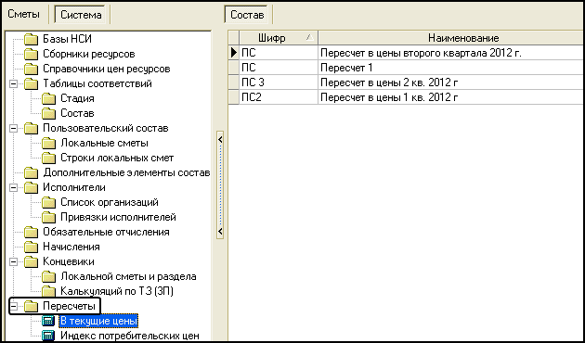This screenshot has height=343, width=585.
Task: Click the calculator icon for В текущие цены
Action: tap(48, 321)
